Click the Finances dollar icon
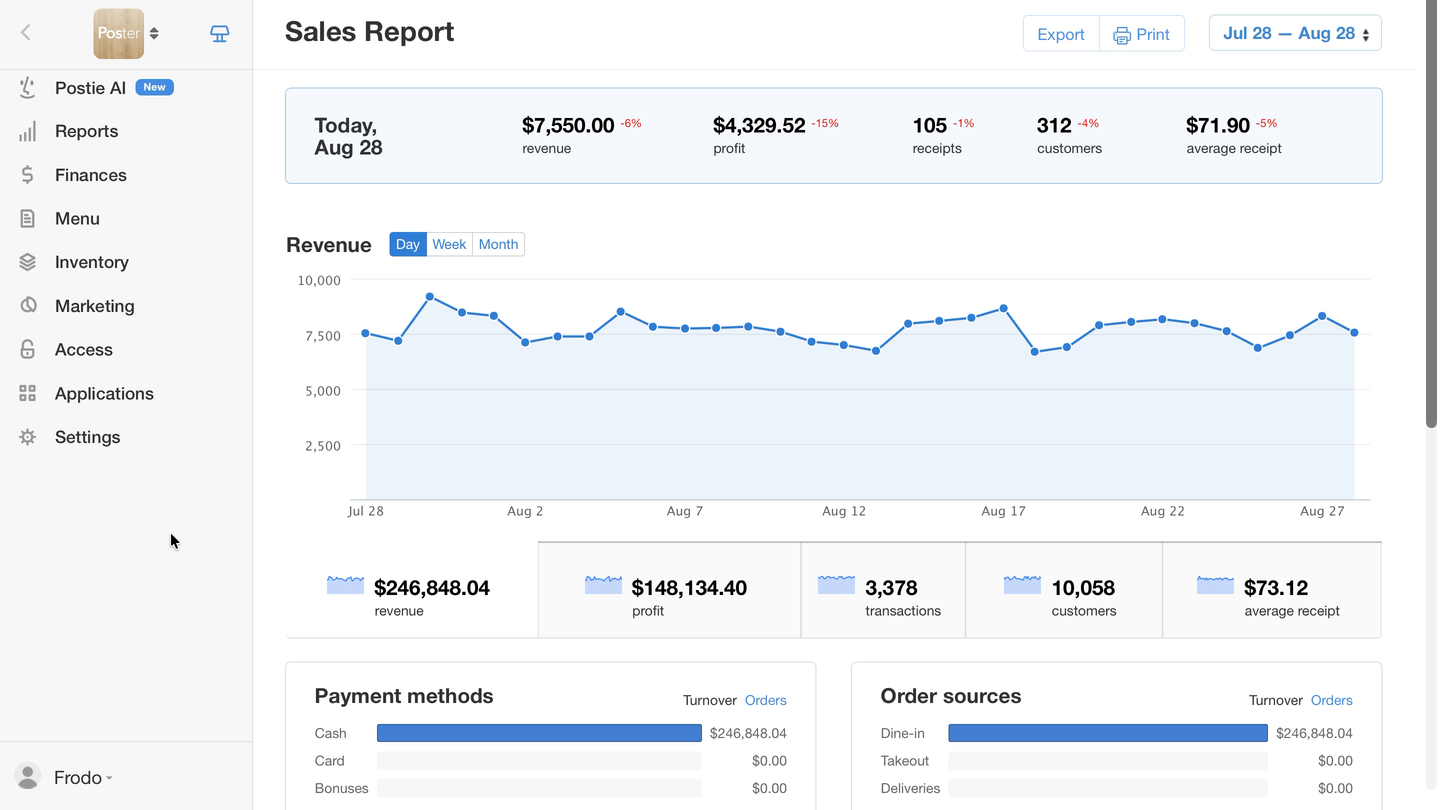Viewport: 1440px width, 810px height. pos(27,175)
